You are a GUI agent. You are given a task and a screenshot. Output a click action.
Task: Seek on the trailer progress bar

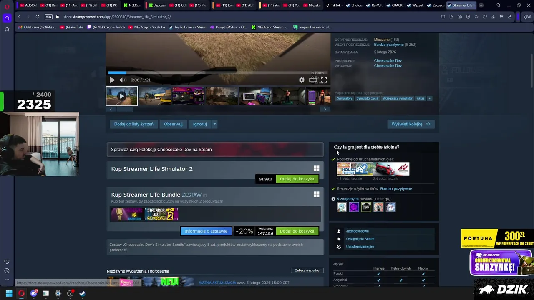pyautogui.click(x=217, y=72)
